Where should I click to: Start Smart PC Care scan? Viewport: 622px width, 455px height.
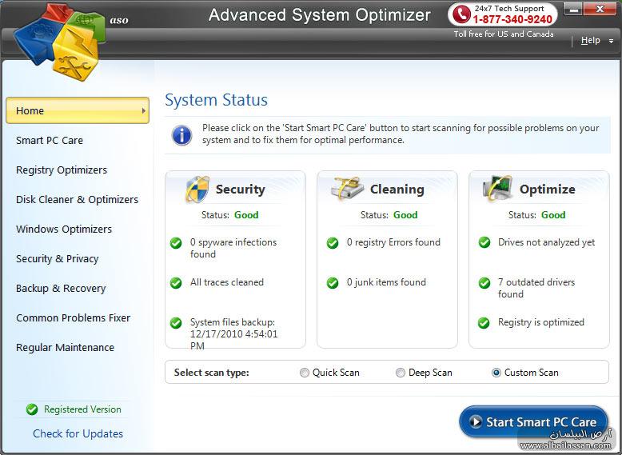533,421
